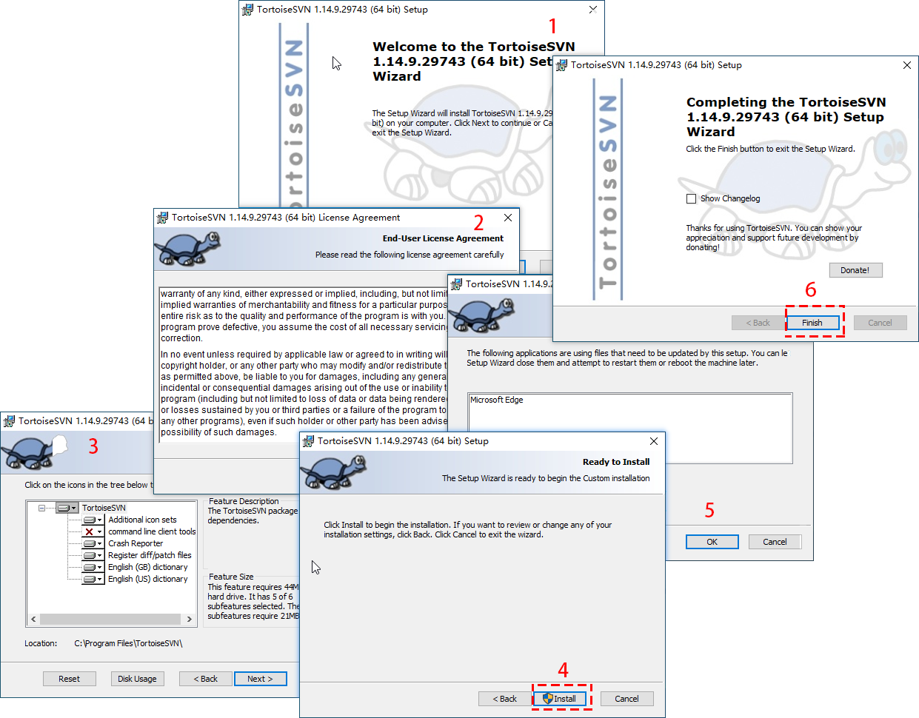Viewport: 919px width, 718px height.
Task: Open install-state dropdown for Additional icon sets
Action: (x=93, y=520)
